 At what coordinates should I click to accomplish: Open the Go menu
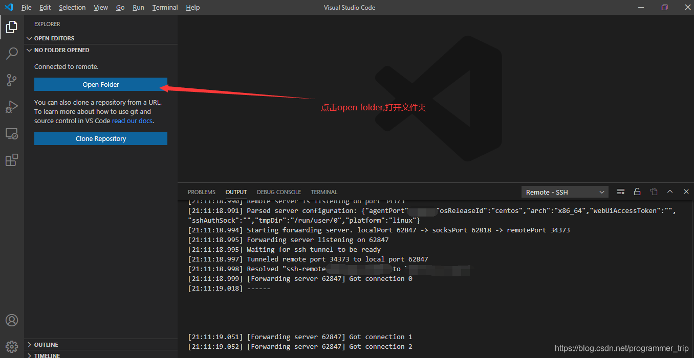(120, 8)
